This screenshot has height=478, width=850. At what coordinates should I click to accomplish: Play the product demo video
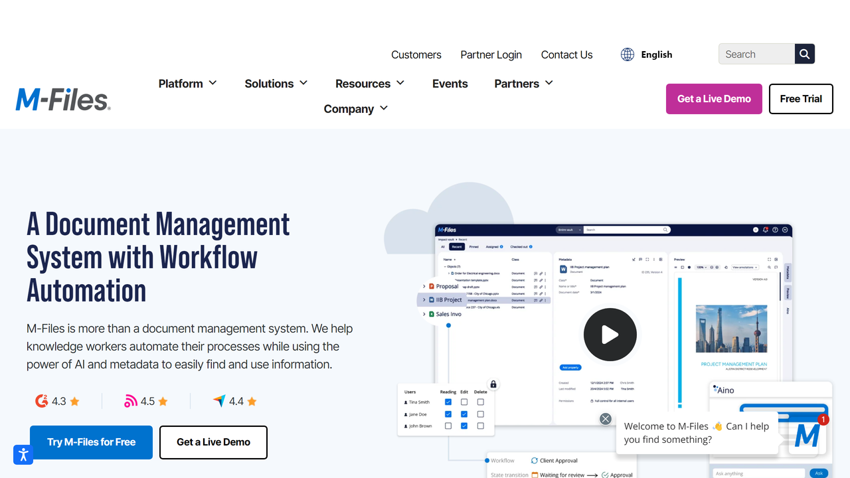tap(610, 335)
